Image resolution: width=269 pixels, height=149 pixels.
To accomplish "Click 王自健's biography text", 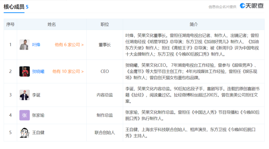I will click(190, 133).
